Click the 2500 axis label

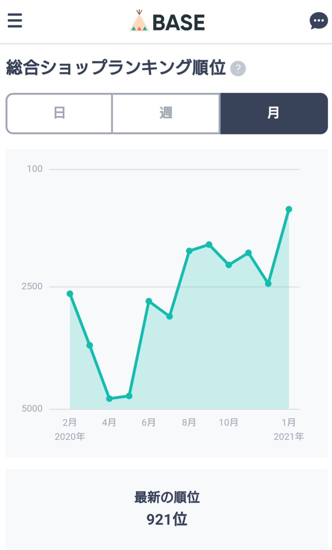[x=32, y=286]
